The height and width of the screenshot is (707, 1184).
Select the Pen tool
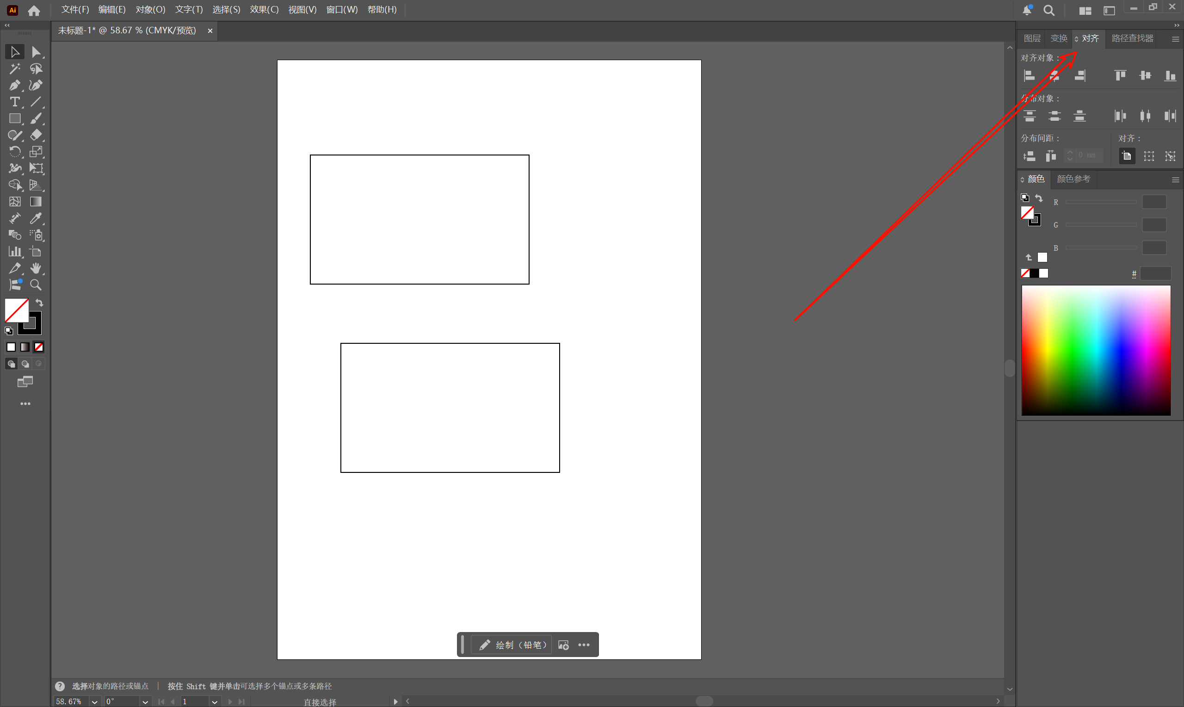pos(14,85)
